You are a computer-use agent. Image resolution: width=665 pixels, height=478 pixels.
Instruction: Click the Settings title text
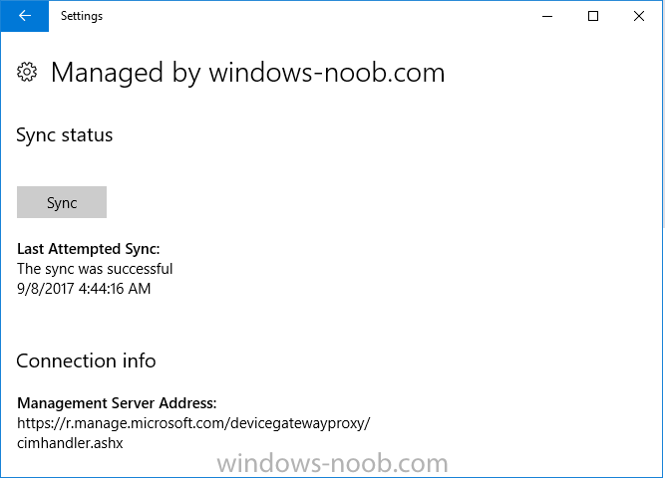82,16
